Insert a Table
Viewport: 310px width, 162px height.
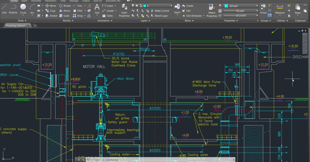pos(108,15)
